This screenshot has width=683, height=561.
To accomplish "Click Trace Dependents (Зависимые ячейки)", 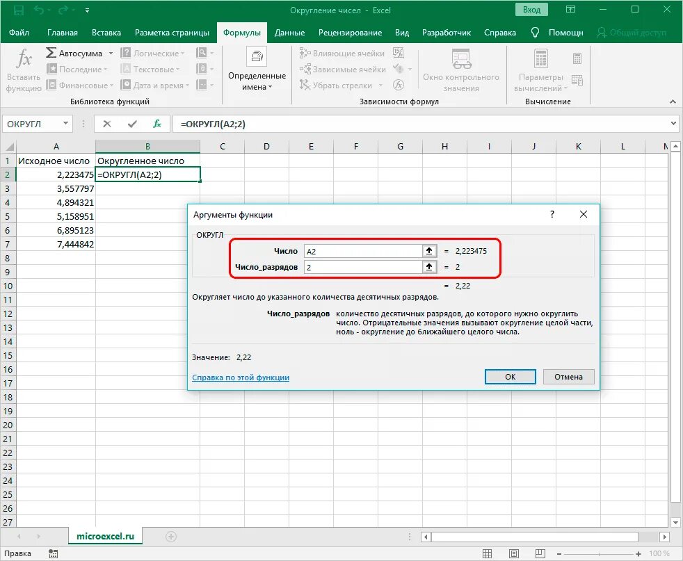I will (342, 70).
